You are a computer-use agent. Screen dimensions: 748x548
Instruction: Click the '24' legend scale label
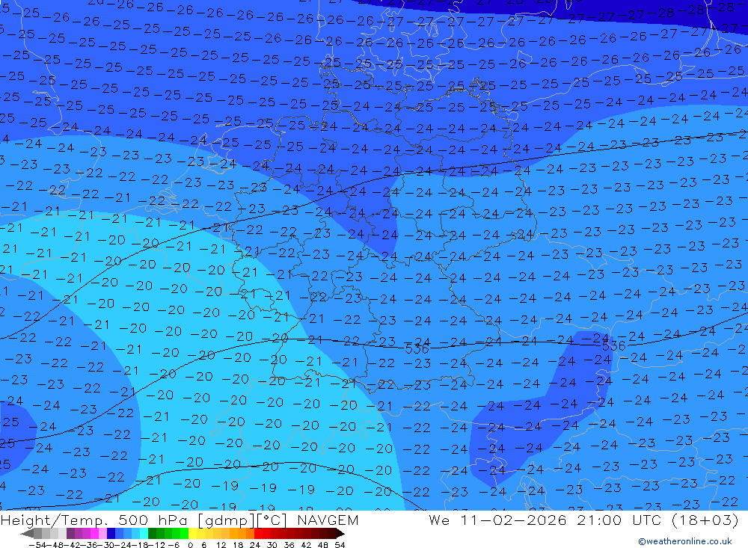255,545
